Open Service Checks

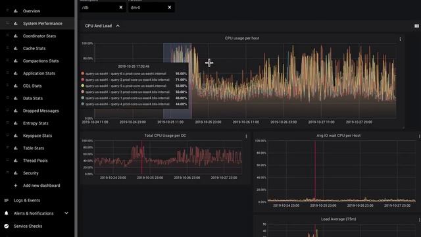[28, 226]
